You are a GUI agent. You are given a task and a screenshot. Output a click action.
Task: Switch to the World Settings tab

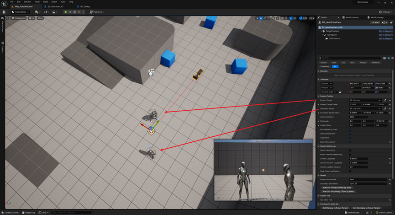pos(377,17)
